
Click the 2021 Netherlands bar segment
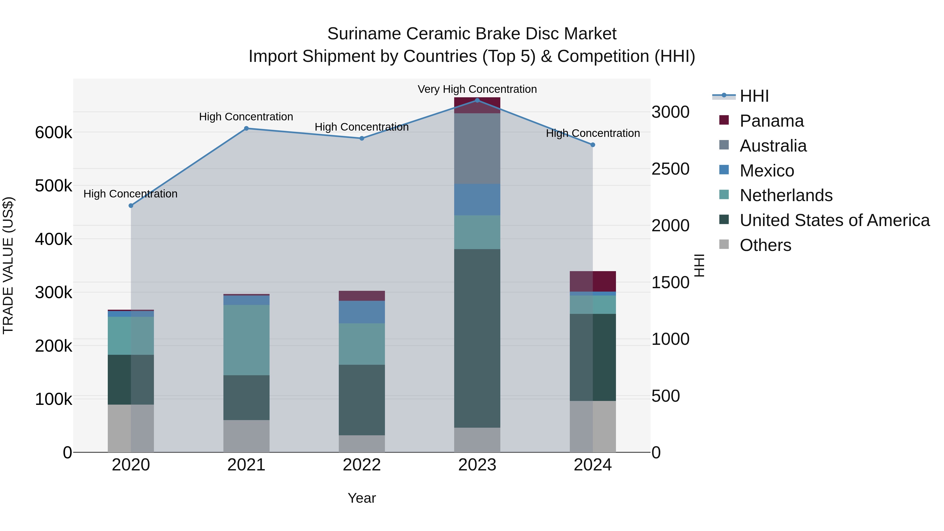[246, 340]
